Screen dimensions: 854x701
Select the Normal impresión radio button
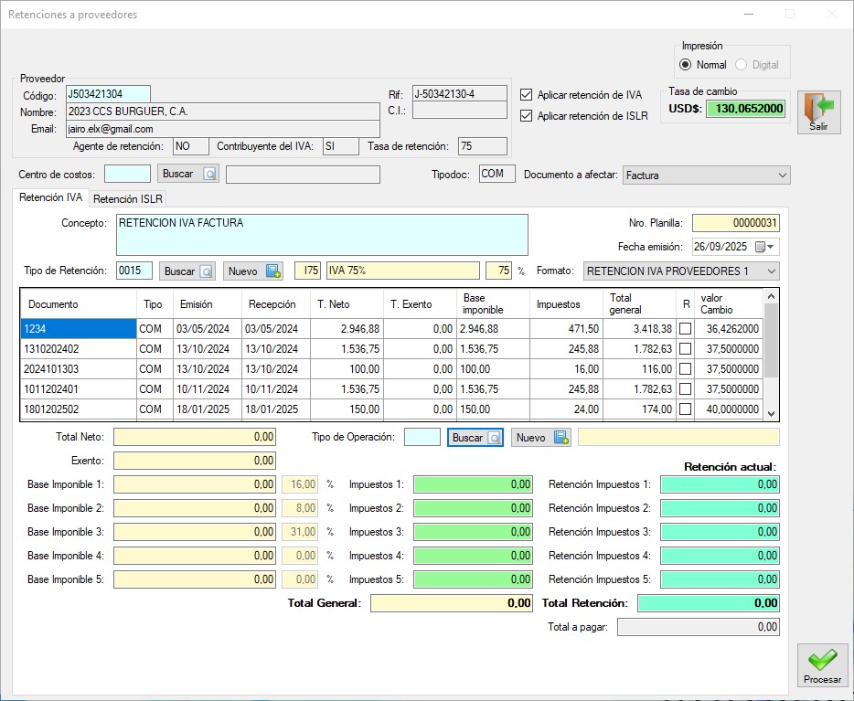pyautogui.click(x=686, y=65)
